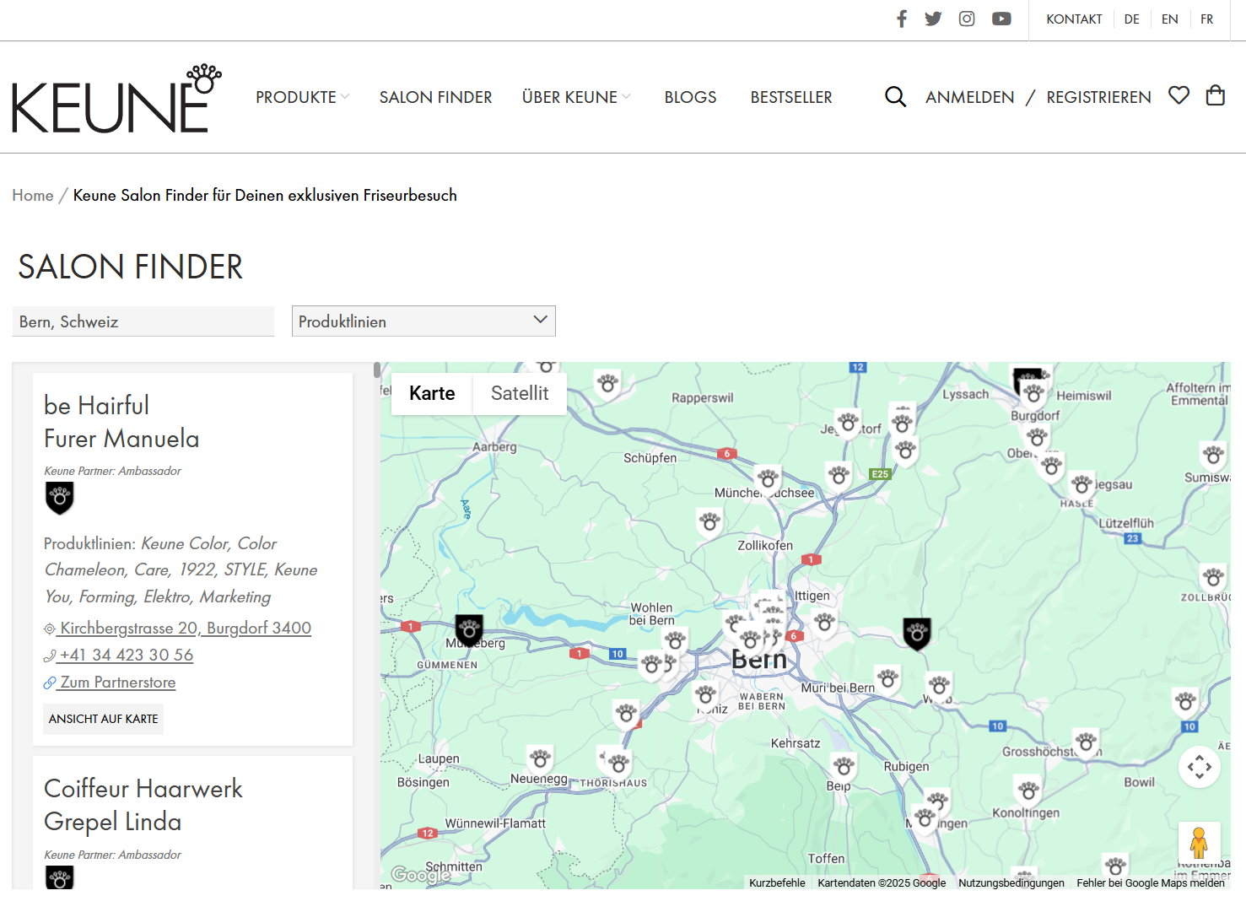The width and height of the screenshot is (1246, 912).
Task: Click ANMELDEN to log in
Action: [969, 97]
